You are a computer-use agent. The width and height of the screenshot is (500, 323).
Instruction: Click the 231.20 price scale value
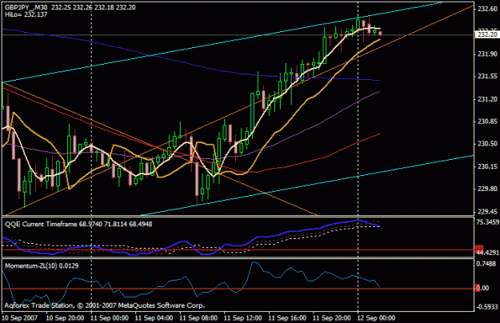487,99
